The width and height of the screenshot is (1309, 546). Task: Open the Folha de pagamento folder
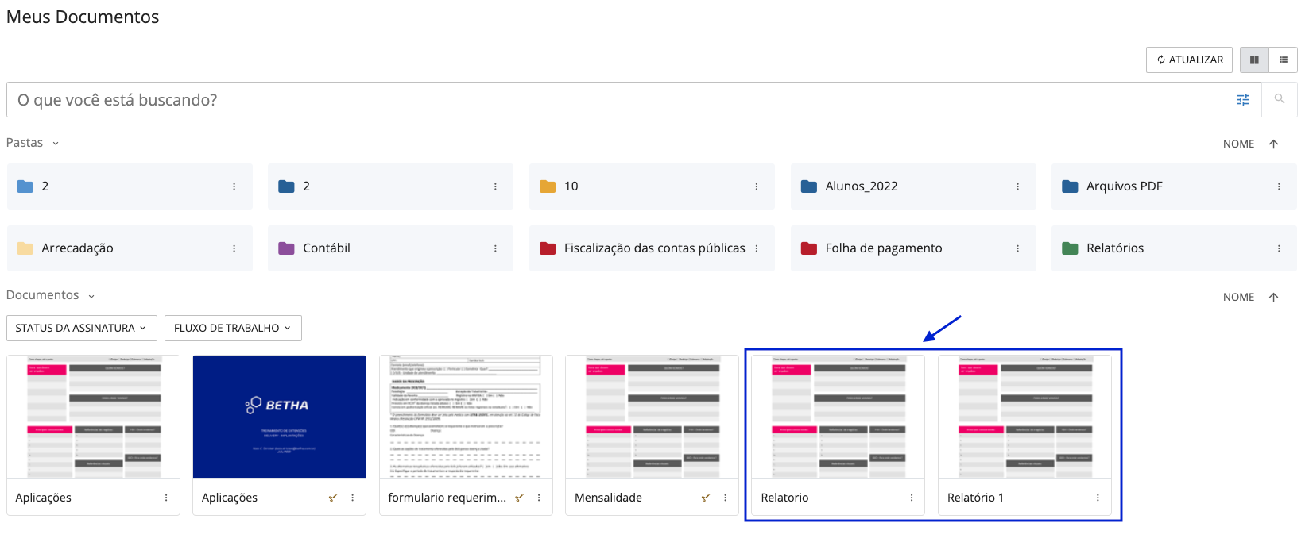[x=883, y=248]
